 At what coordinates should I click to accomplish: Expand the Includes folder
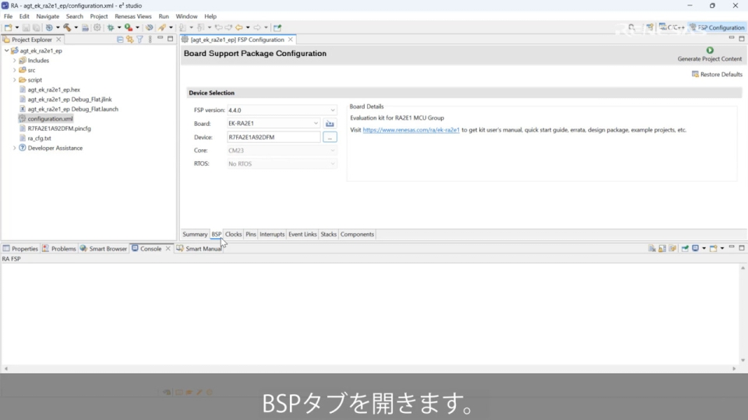click(14, 61)
